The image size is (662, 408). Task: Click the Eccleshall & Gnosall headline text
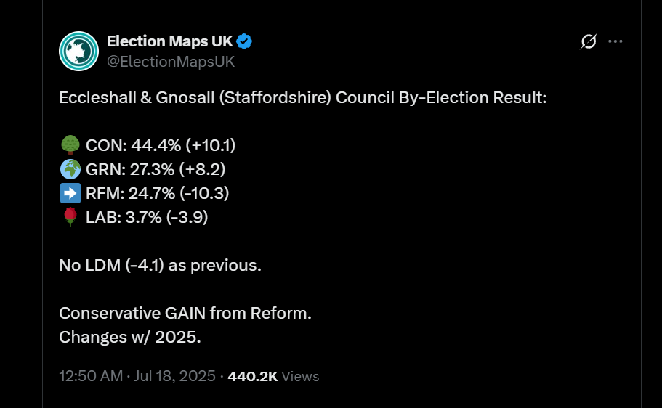click(303, 97)
